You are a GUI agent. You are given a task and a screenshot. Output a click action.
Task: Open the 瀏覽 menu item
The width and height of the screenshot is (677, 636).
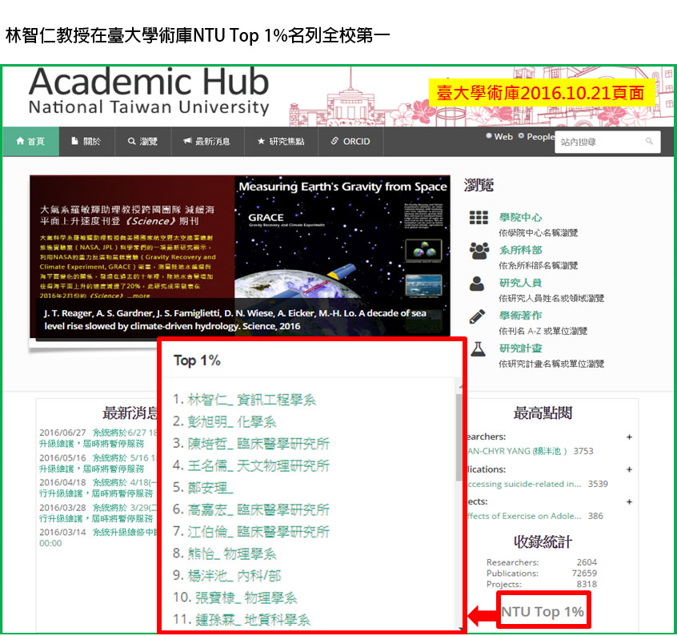pos(143,141)
